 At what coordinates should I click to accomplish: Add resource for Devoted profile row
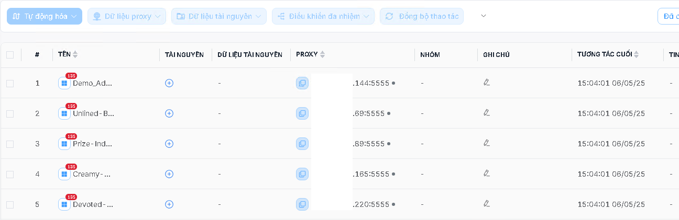(x=169, y=204)
